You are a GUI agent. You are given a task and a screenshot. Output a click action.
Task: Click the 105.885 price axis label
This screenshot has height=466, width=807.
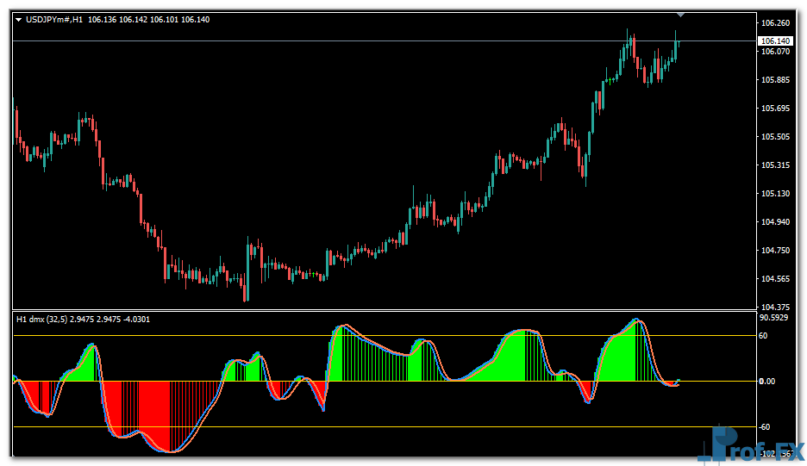pos(775,80)
